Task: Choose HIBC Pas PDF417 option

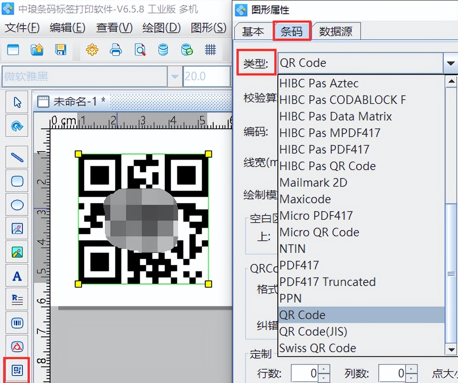Action: pos(361,149)
